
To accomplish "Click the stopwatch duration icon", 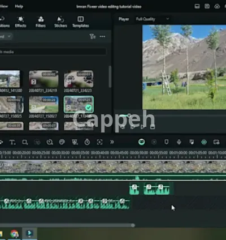I will point(87,142).
